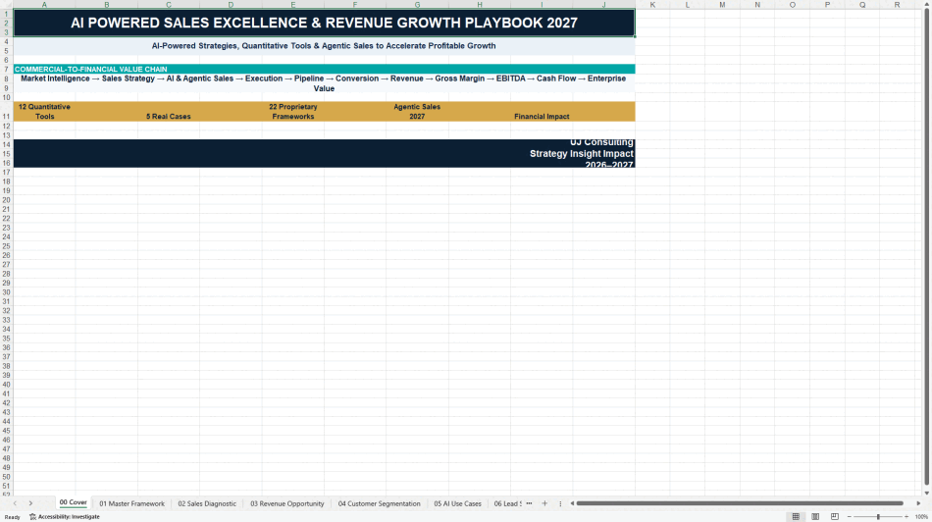Image resolution: width=932 pixels, height=522 pixels.
Task: Click the horizontal scrollbar thumb
Action: (x=740, y=503)
